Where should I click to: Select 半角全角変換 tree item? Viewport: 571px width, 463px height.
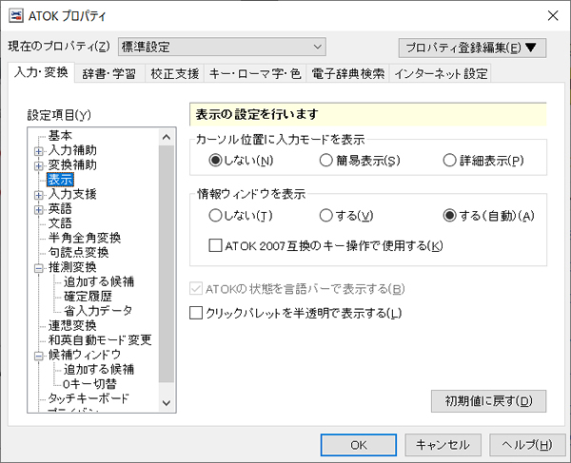85,238
